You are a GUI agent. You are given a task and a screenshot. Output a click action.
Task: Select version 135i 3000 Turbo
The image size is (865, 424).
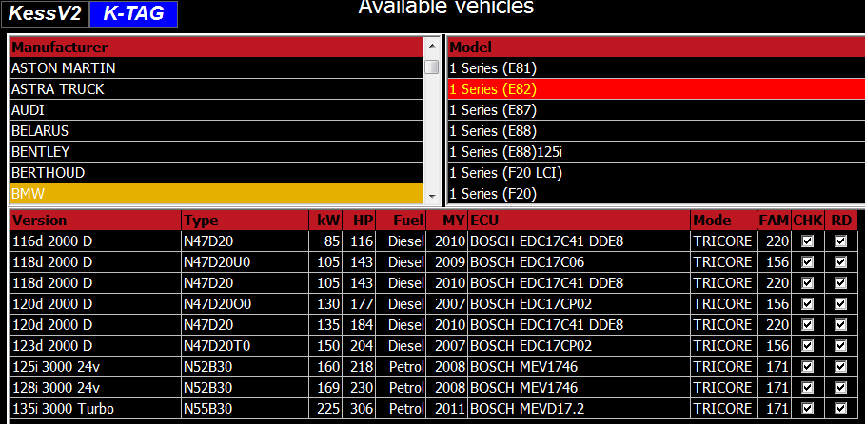(x=95, y=409)
